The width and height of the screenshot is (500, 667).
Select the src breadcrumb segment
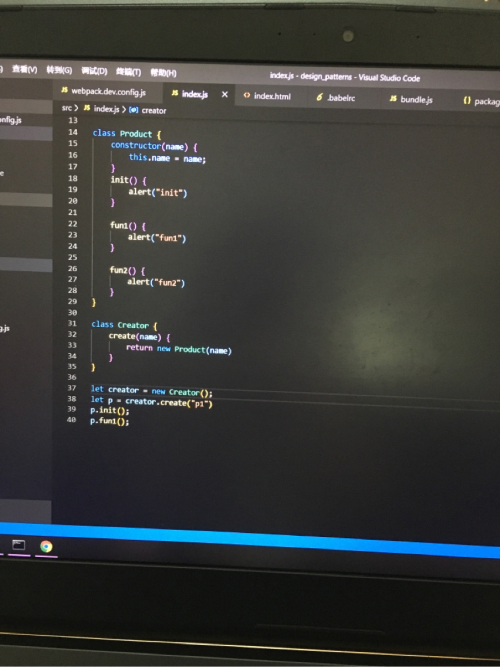point(67,107)
